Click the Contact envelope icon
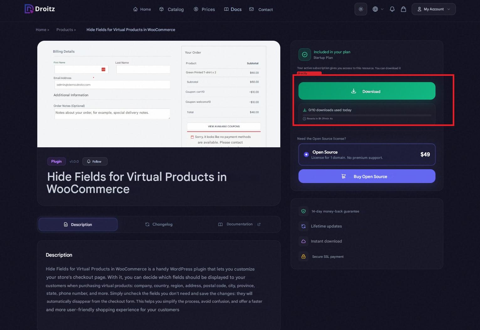 point(251,9)
